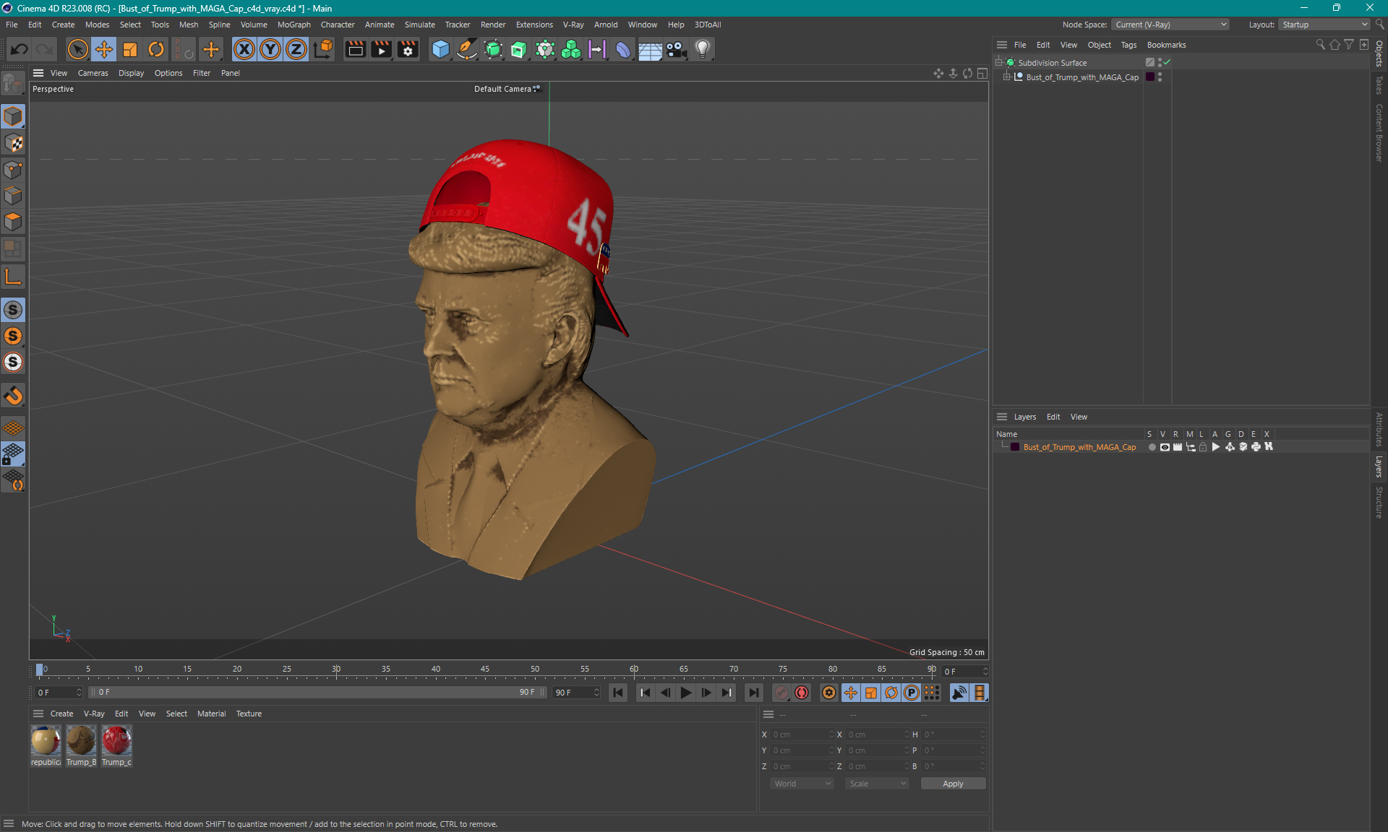Screen dimensions: 1388x832
Task: Open the World coordinate dropdown
Action: [802, 784]
